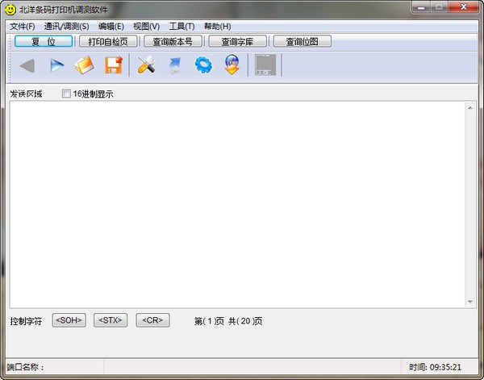
Task: Click the gray back arrow icon
Action: click(x=27, y=65)
